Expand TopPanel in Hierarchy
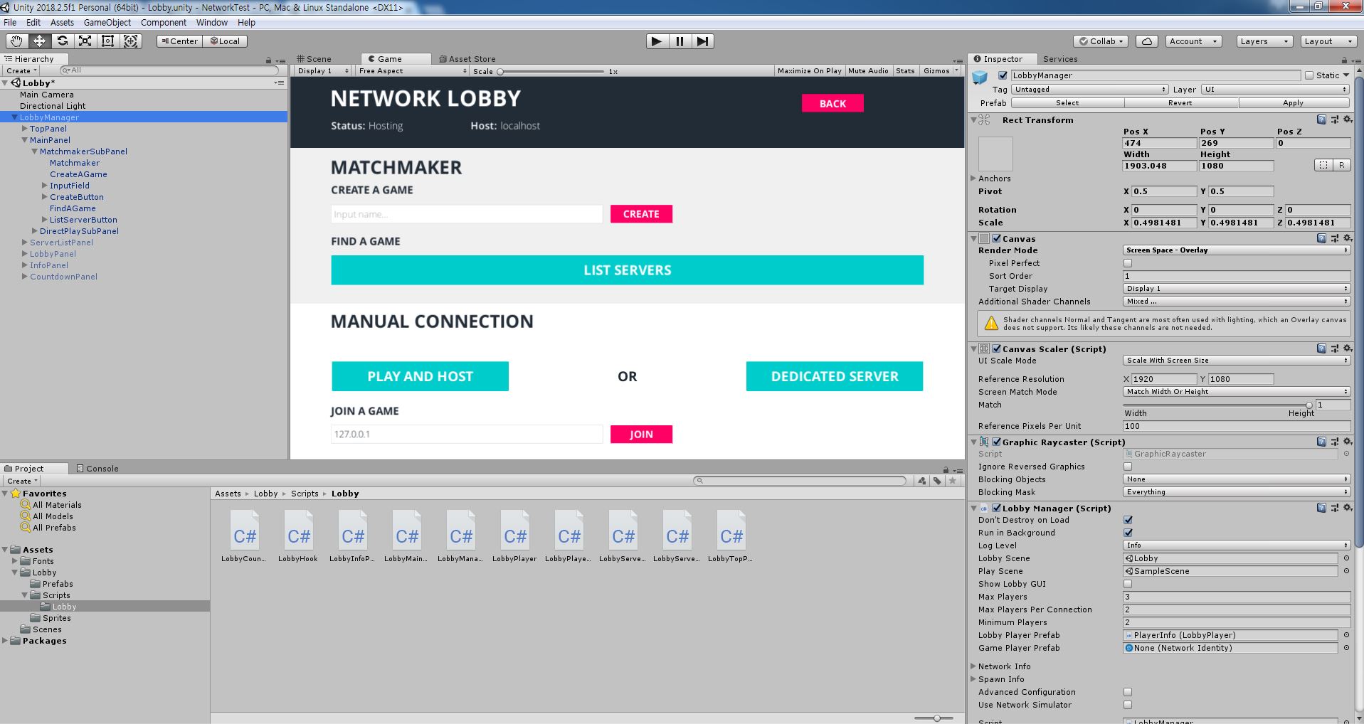1364x724 pixels. coord(25,129)
